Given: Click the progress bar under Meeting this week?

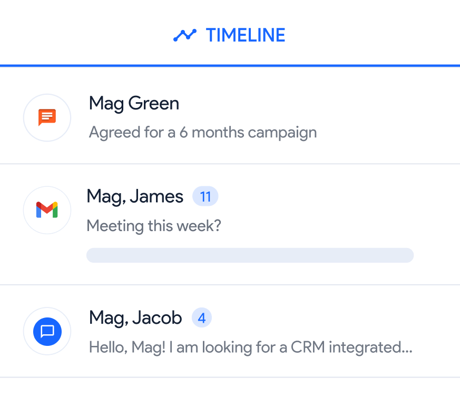Looking at the screenshot, I should [x=250, y=255].
